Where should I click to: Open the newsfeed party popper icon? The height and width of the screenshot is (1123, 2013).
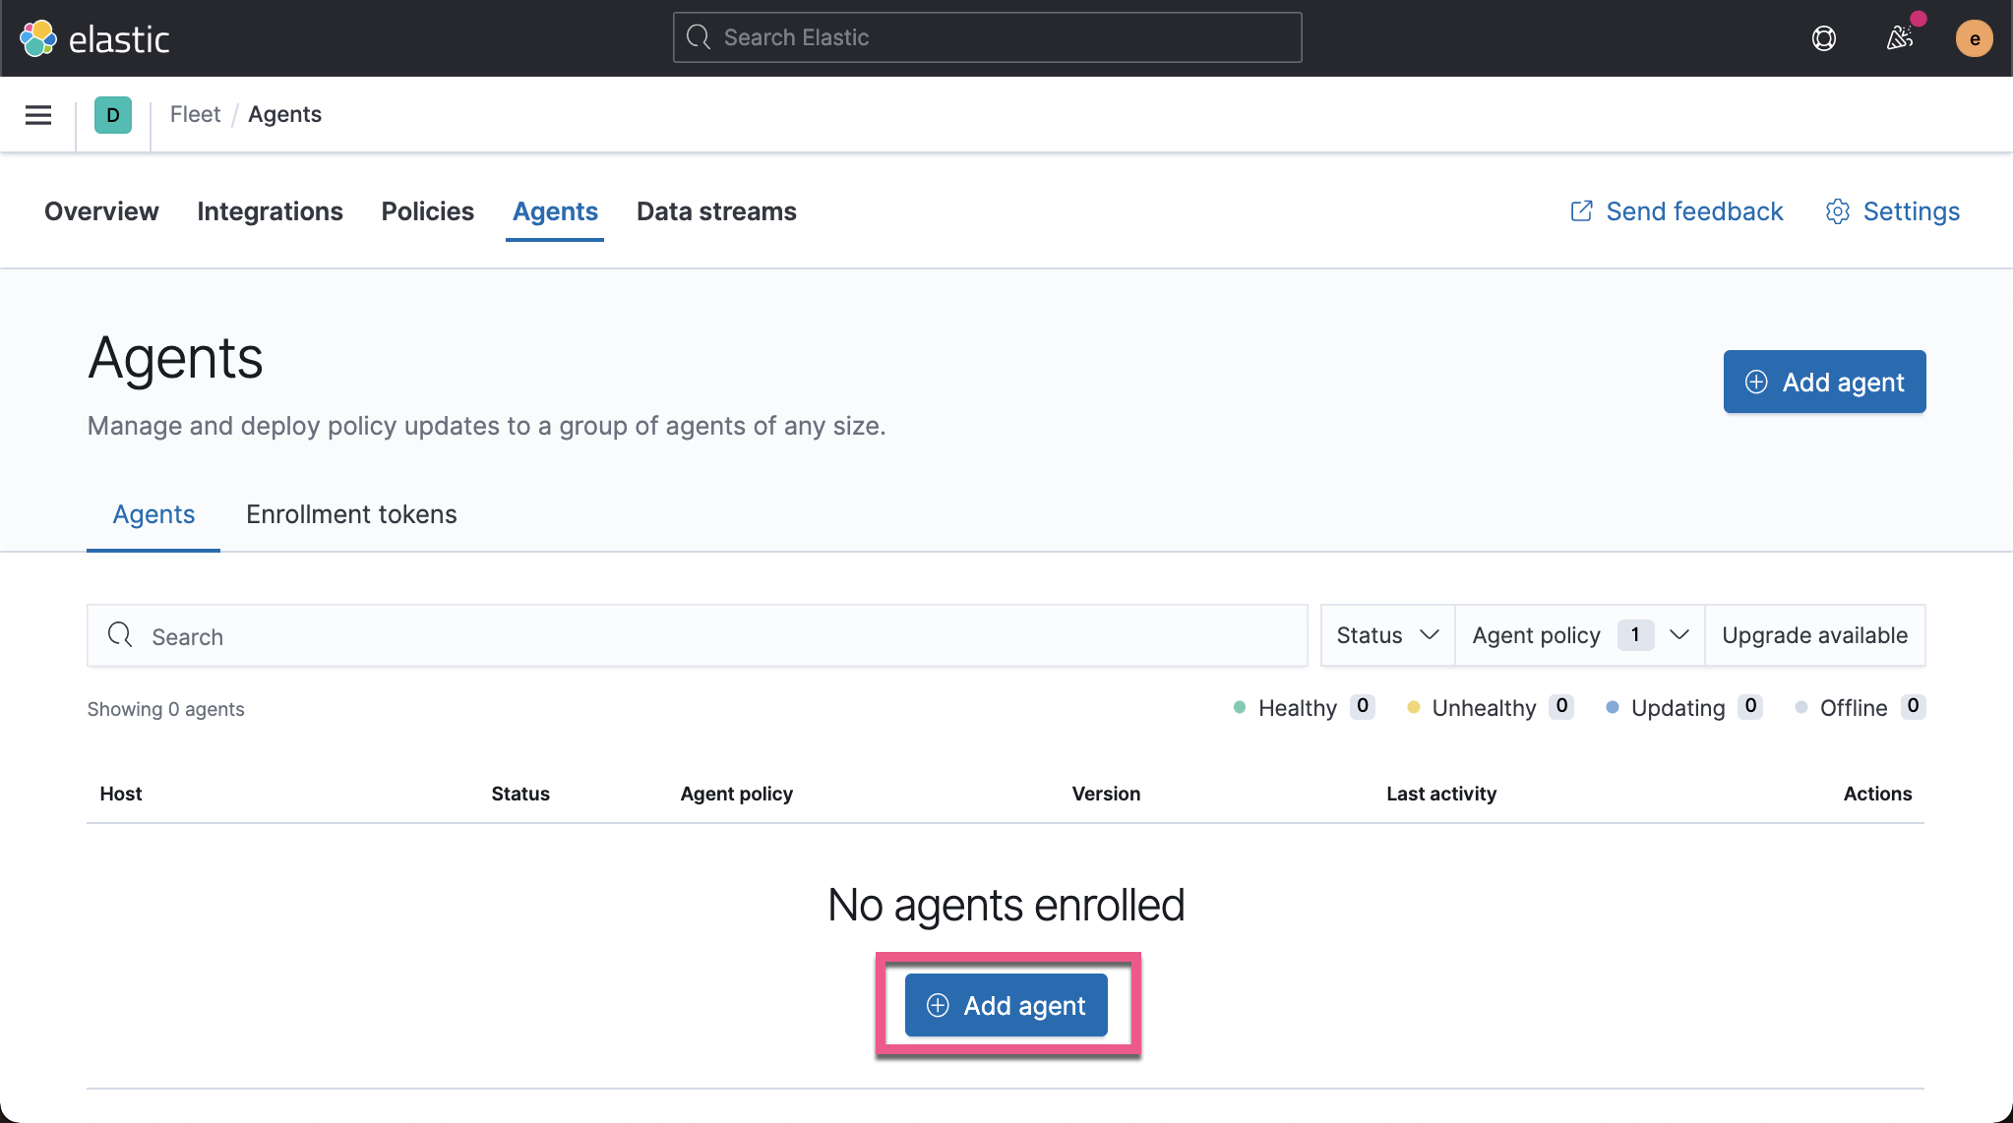tap(1899, 37)
